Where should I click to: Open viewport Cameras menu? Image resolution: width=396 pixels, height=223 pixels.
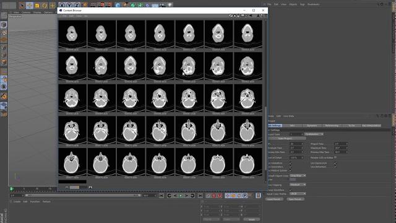[x=26, y=12]
